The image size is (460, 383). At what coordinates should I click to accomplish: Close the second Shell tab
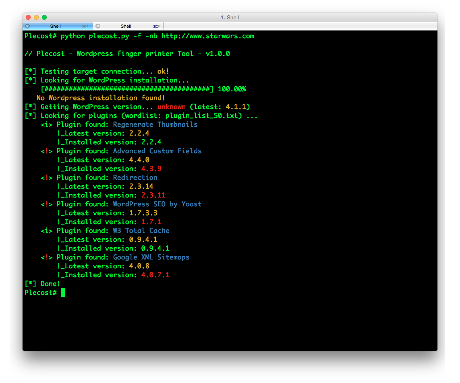[98, 26]
